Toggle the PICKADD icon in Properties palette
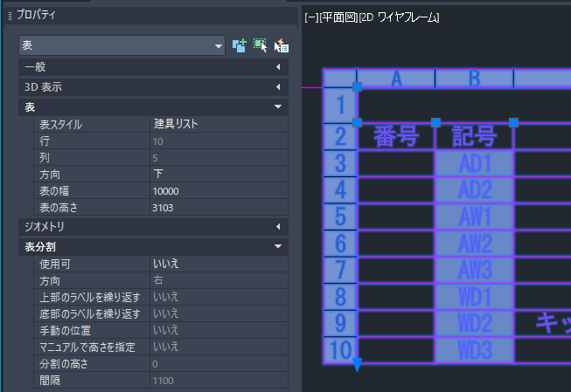 pyautogui.click(x=239, y=45)
